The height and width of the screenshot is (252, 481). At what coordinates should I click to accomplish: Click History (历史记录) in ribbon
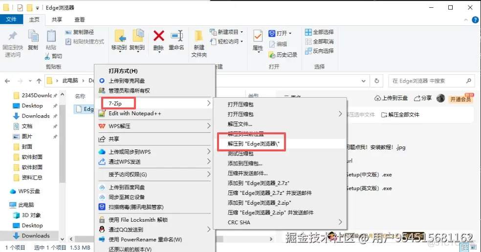[283, 55]
